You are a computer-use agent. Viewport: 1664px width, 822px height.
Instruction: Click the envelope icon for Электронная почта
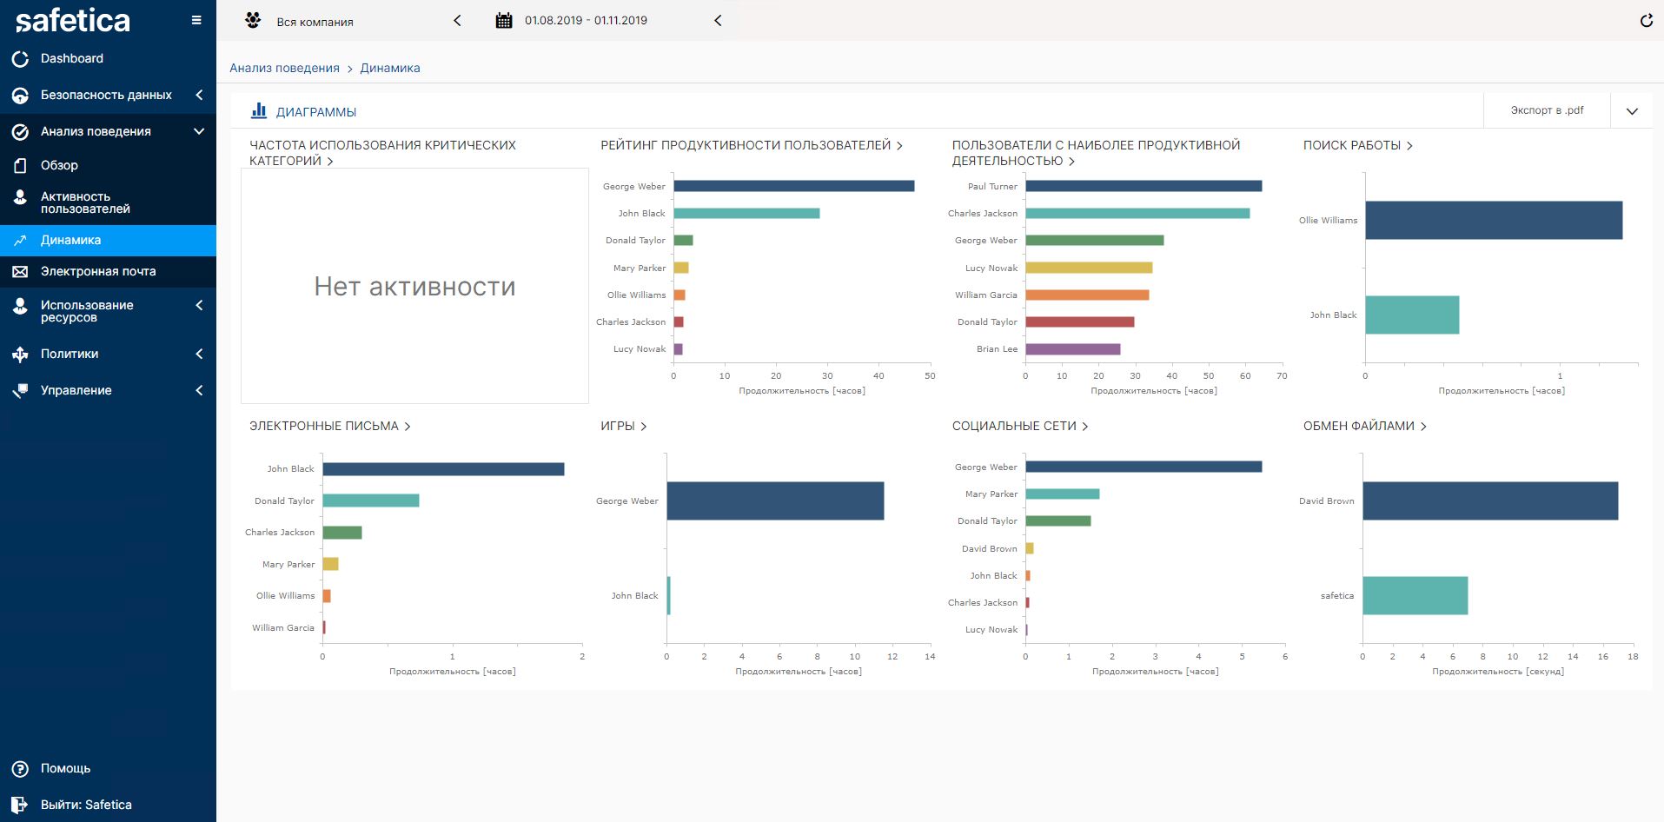click(x=20, y=272)
